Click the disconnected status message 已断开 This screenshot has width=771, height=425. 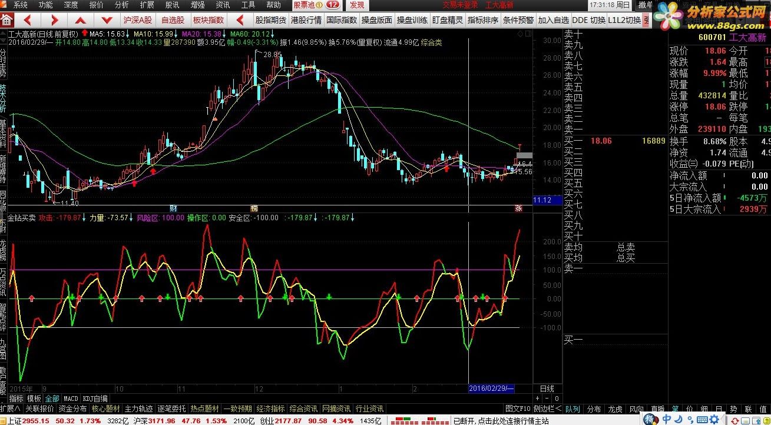pos(500,420)
